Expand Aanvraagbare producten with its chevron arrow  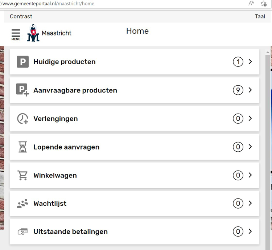(x=250, y=90)
